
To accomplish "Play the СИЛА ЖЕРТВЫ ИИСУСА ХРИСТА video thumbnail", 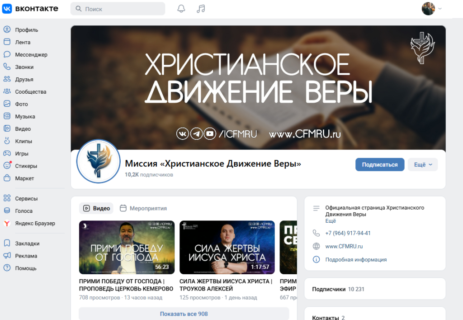I will pyautogui.click(x=227, y=247).
